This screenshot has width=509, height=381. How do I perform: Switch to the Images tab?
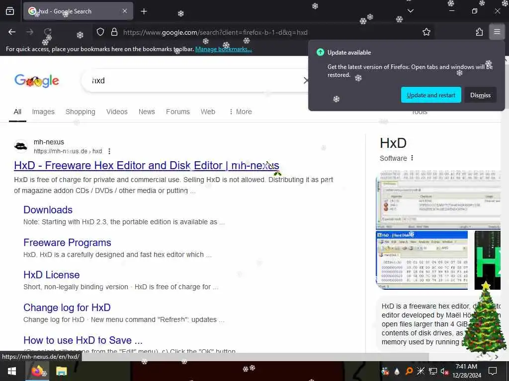point(43,112)
